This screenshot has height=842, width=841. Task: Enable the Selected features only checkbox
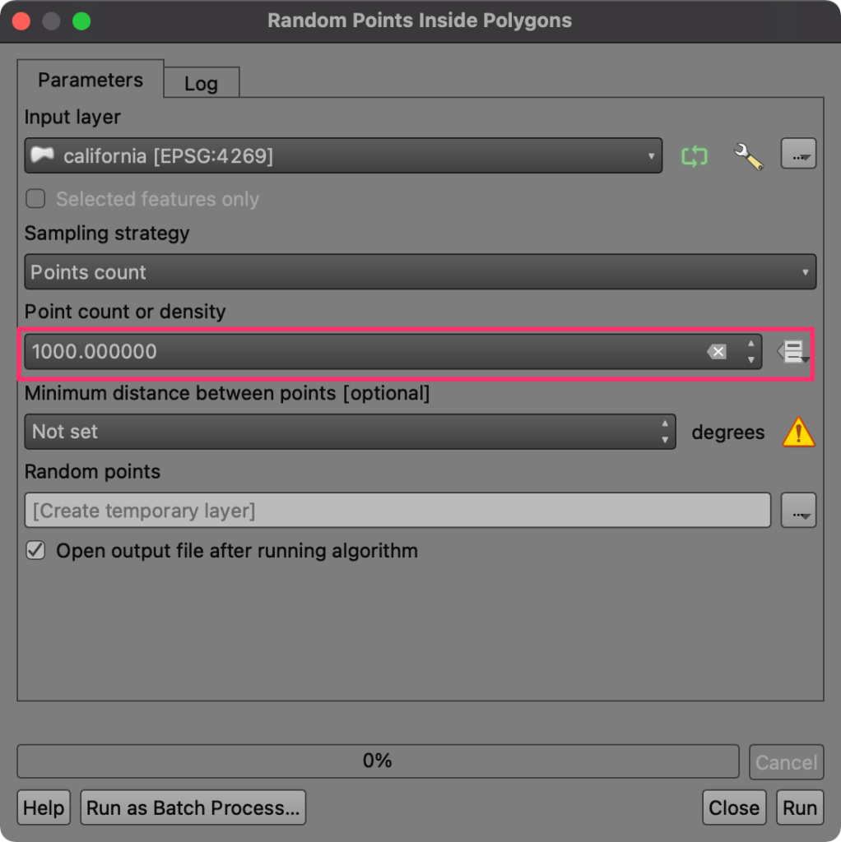click(35, 199)
